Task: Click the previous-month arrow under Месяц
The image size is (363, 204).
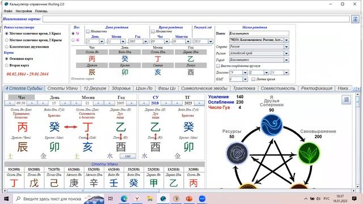Action: coord(76,103)
